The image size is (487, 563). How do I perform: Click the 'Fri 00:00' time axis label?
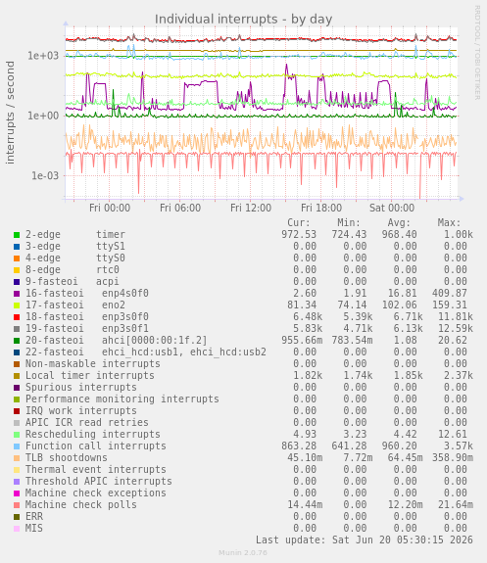click(110, 208)
